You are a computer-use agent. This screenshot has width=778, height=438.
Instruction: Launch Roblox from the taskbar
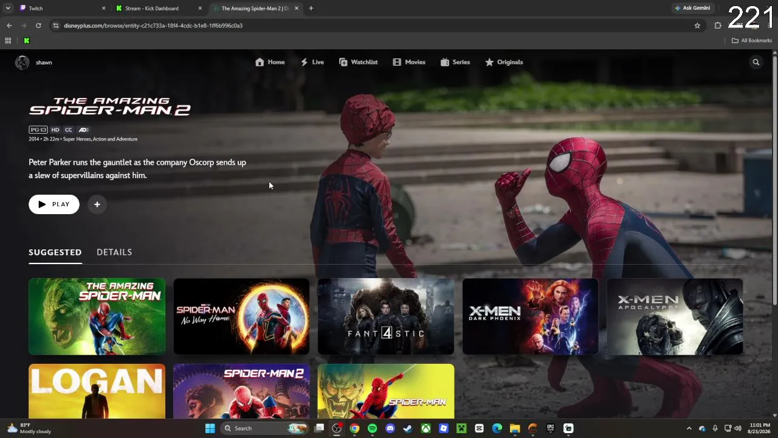(x=444, y=428)
